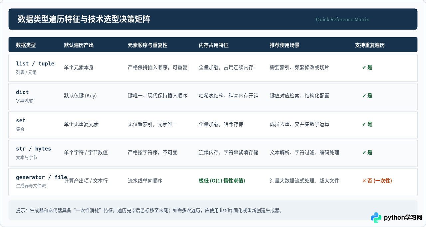Click the '提示' footer note text
Screen dimensions: 426x227
coord(149,210)
